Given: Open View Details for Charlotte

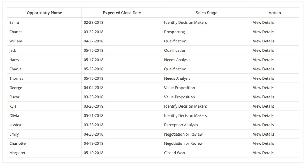Looking at the screenshot, I should [263, 143].
